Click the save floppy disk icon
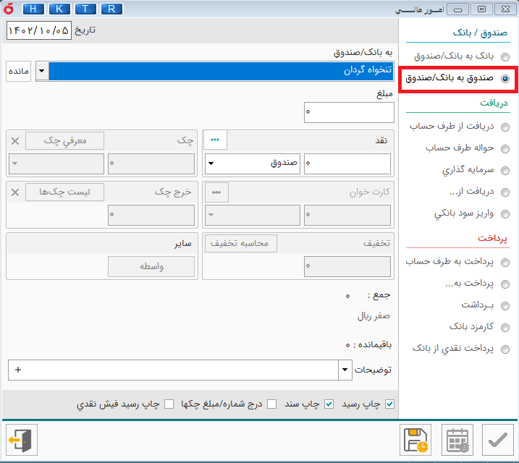Image resolution: width=519 pixels, height=463 pixels. (416, 440)
